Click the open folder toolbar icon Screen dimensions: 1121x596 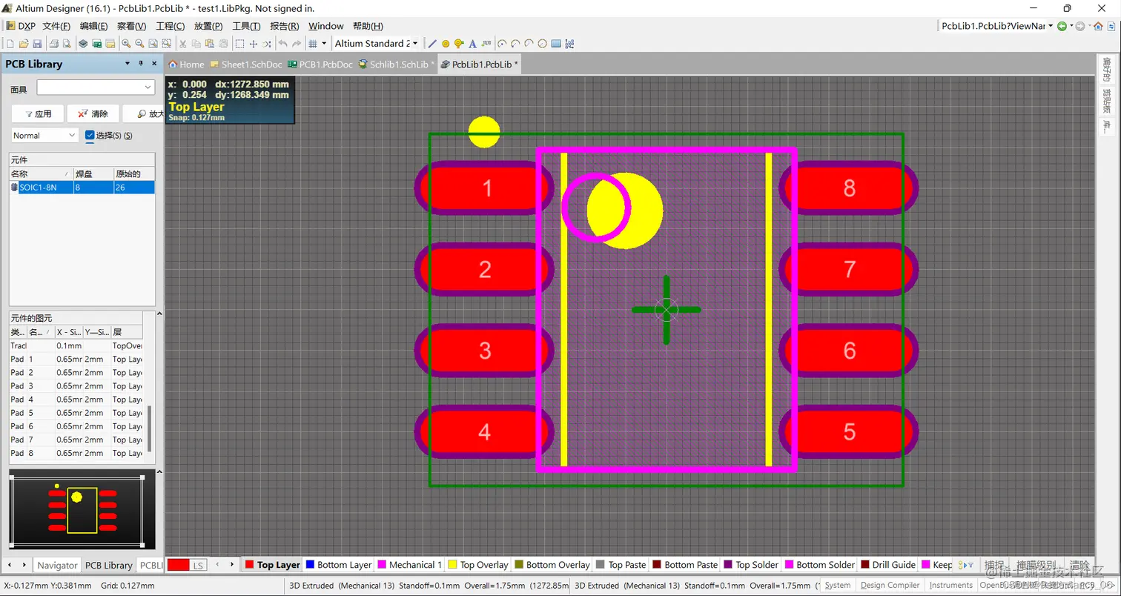tap(23, 44)
